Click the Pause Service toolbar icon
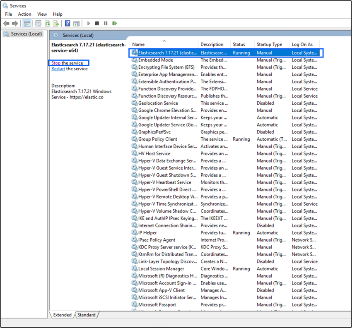 point(106,23)
